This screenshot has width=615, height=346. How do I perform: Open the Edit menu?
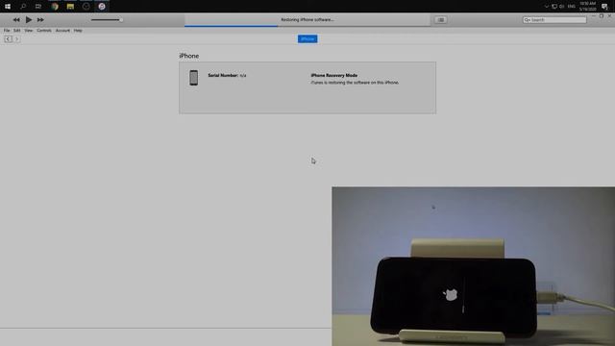point(17,30)
